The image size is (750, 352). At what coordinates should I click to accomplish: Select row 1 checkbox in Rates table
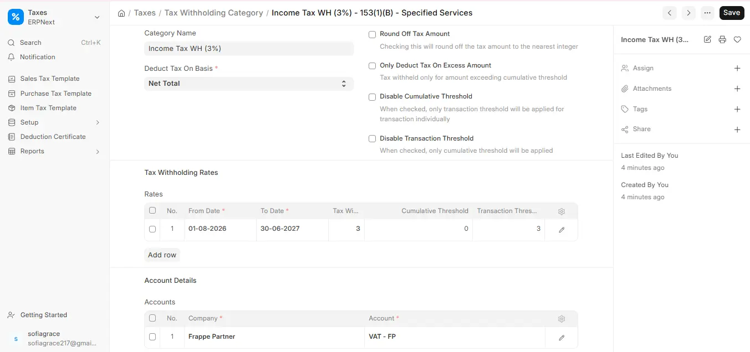tap(152, 229)
